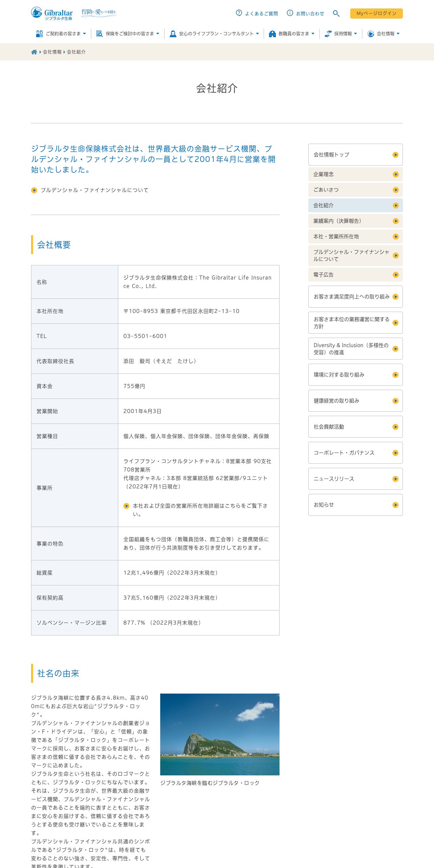Click the 37兆5,160億円 policies in force cell

(199, 598)
